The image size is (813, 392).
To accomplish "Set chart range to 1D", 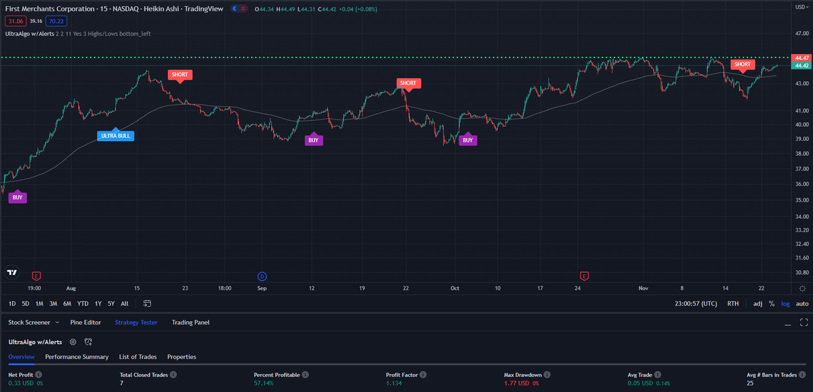I will pos(12,303).
